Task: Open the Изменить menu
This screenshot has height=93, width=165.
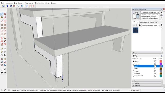Action: (9, 3)
